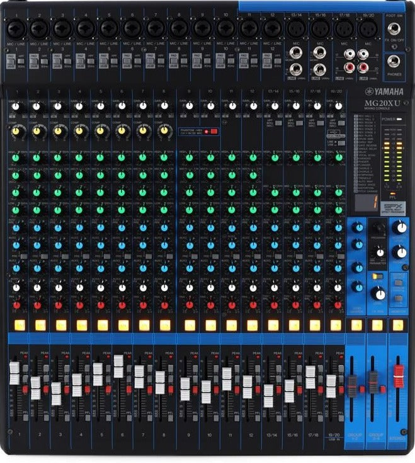This screenshot has height=463, width=415.
Task: Click the channel 6 fader handle
Action: click(x=118, y=366)
